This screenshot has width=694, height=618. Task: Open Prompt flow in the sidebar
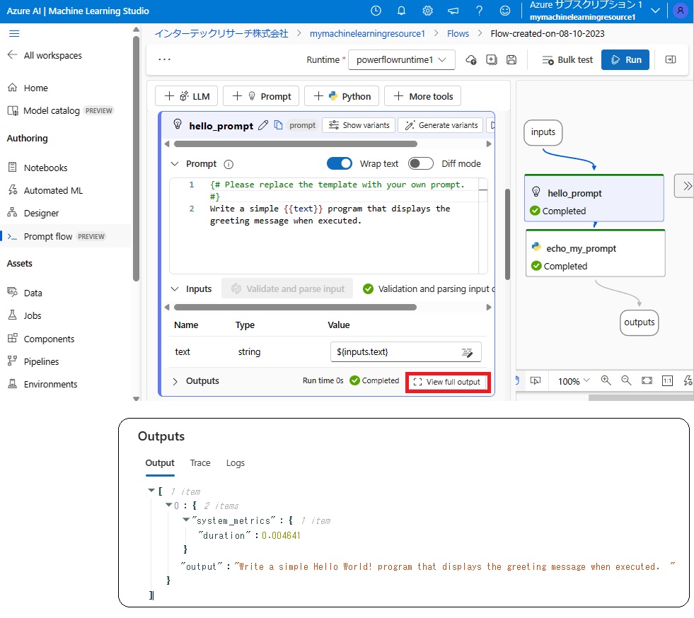tap(66, 236)
